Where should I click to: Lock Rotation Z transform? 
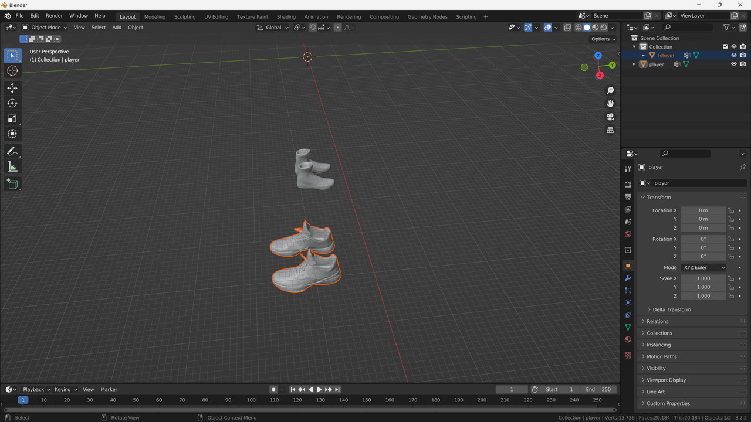tap(730, 256)
